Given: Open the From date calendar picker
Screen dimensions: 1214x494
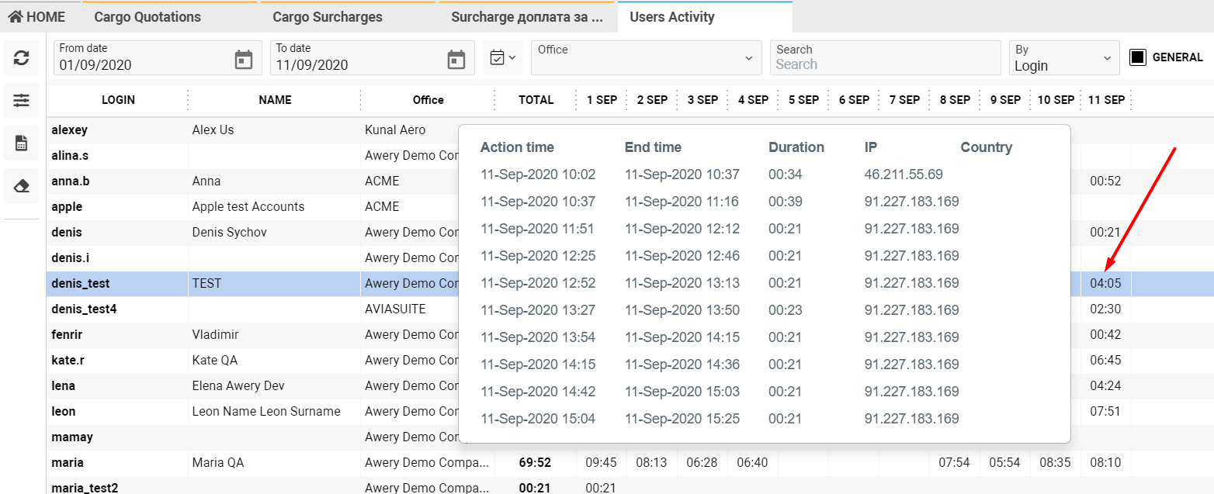Looking at the screenshot, I should point(244,59).
